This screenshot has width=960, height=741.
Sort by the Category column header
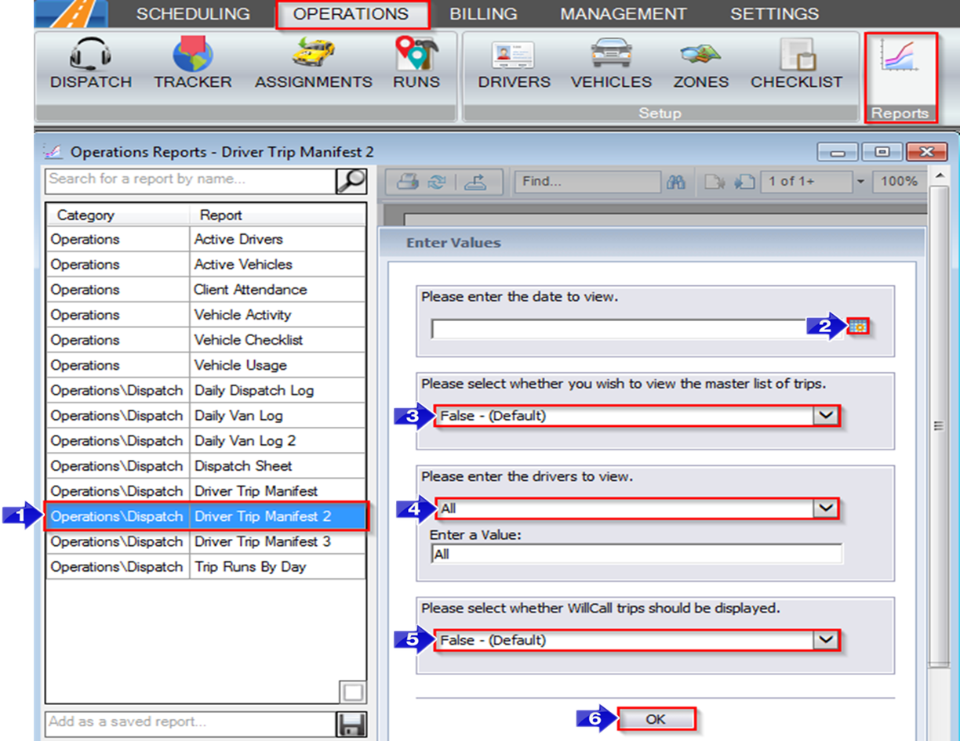click(x=118, y=215)
